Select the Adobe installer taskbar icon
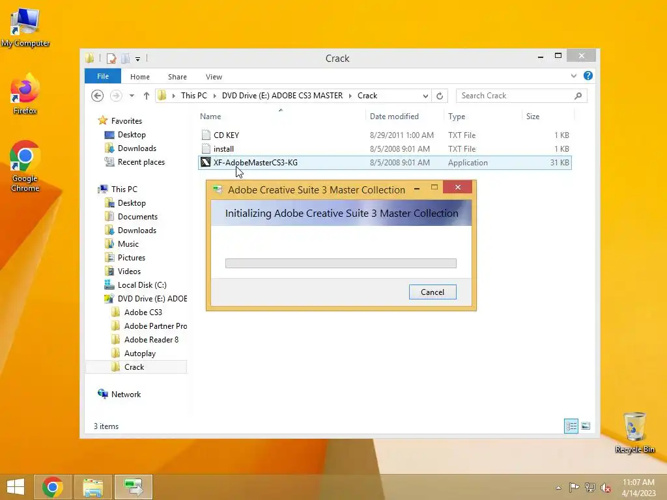Viewport: 667px width, 500px height. (134, 487)
